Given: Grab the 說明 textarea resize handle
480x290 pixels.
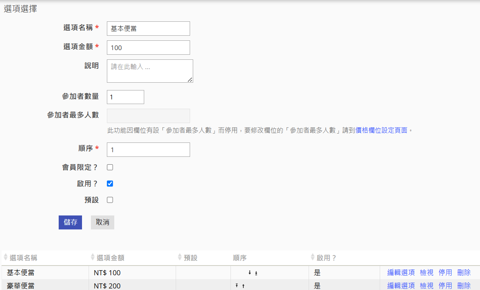Looking at the screenshot, I should coord(190,80).
